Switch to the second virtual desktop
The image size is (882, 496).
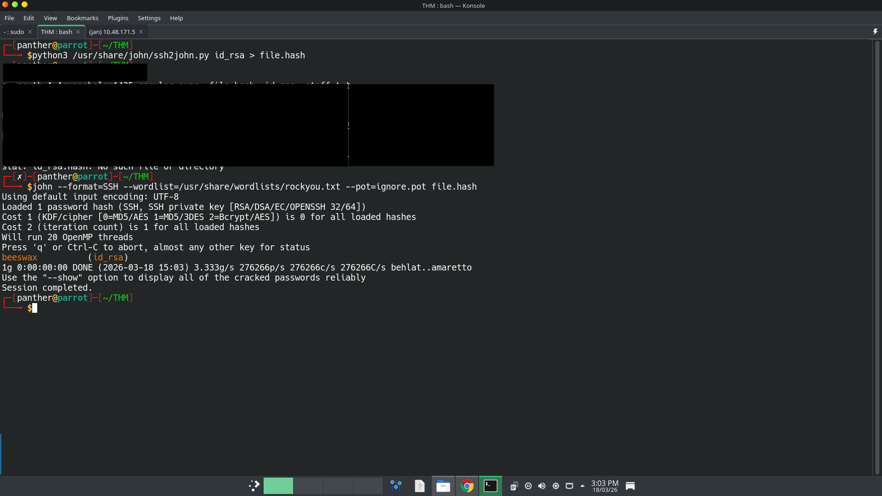[x=308, y=486]
